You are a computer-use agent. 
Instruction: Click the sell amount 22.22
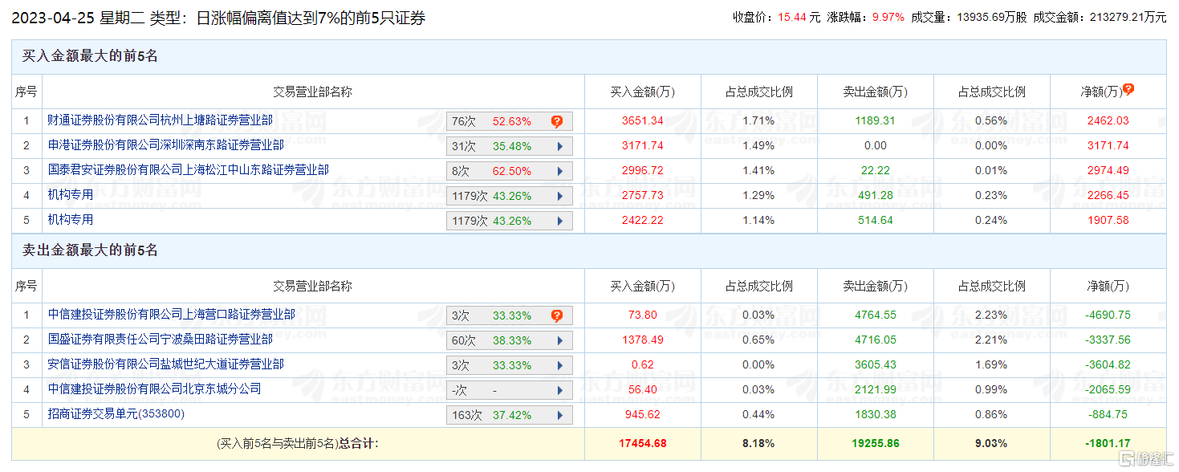point(875,171)
